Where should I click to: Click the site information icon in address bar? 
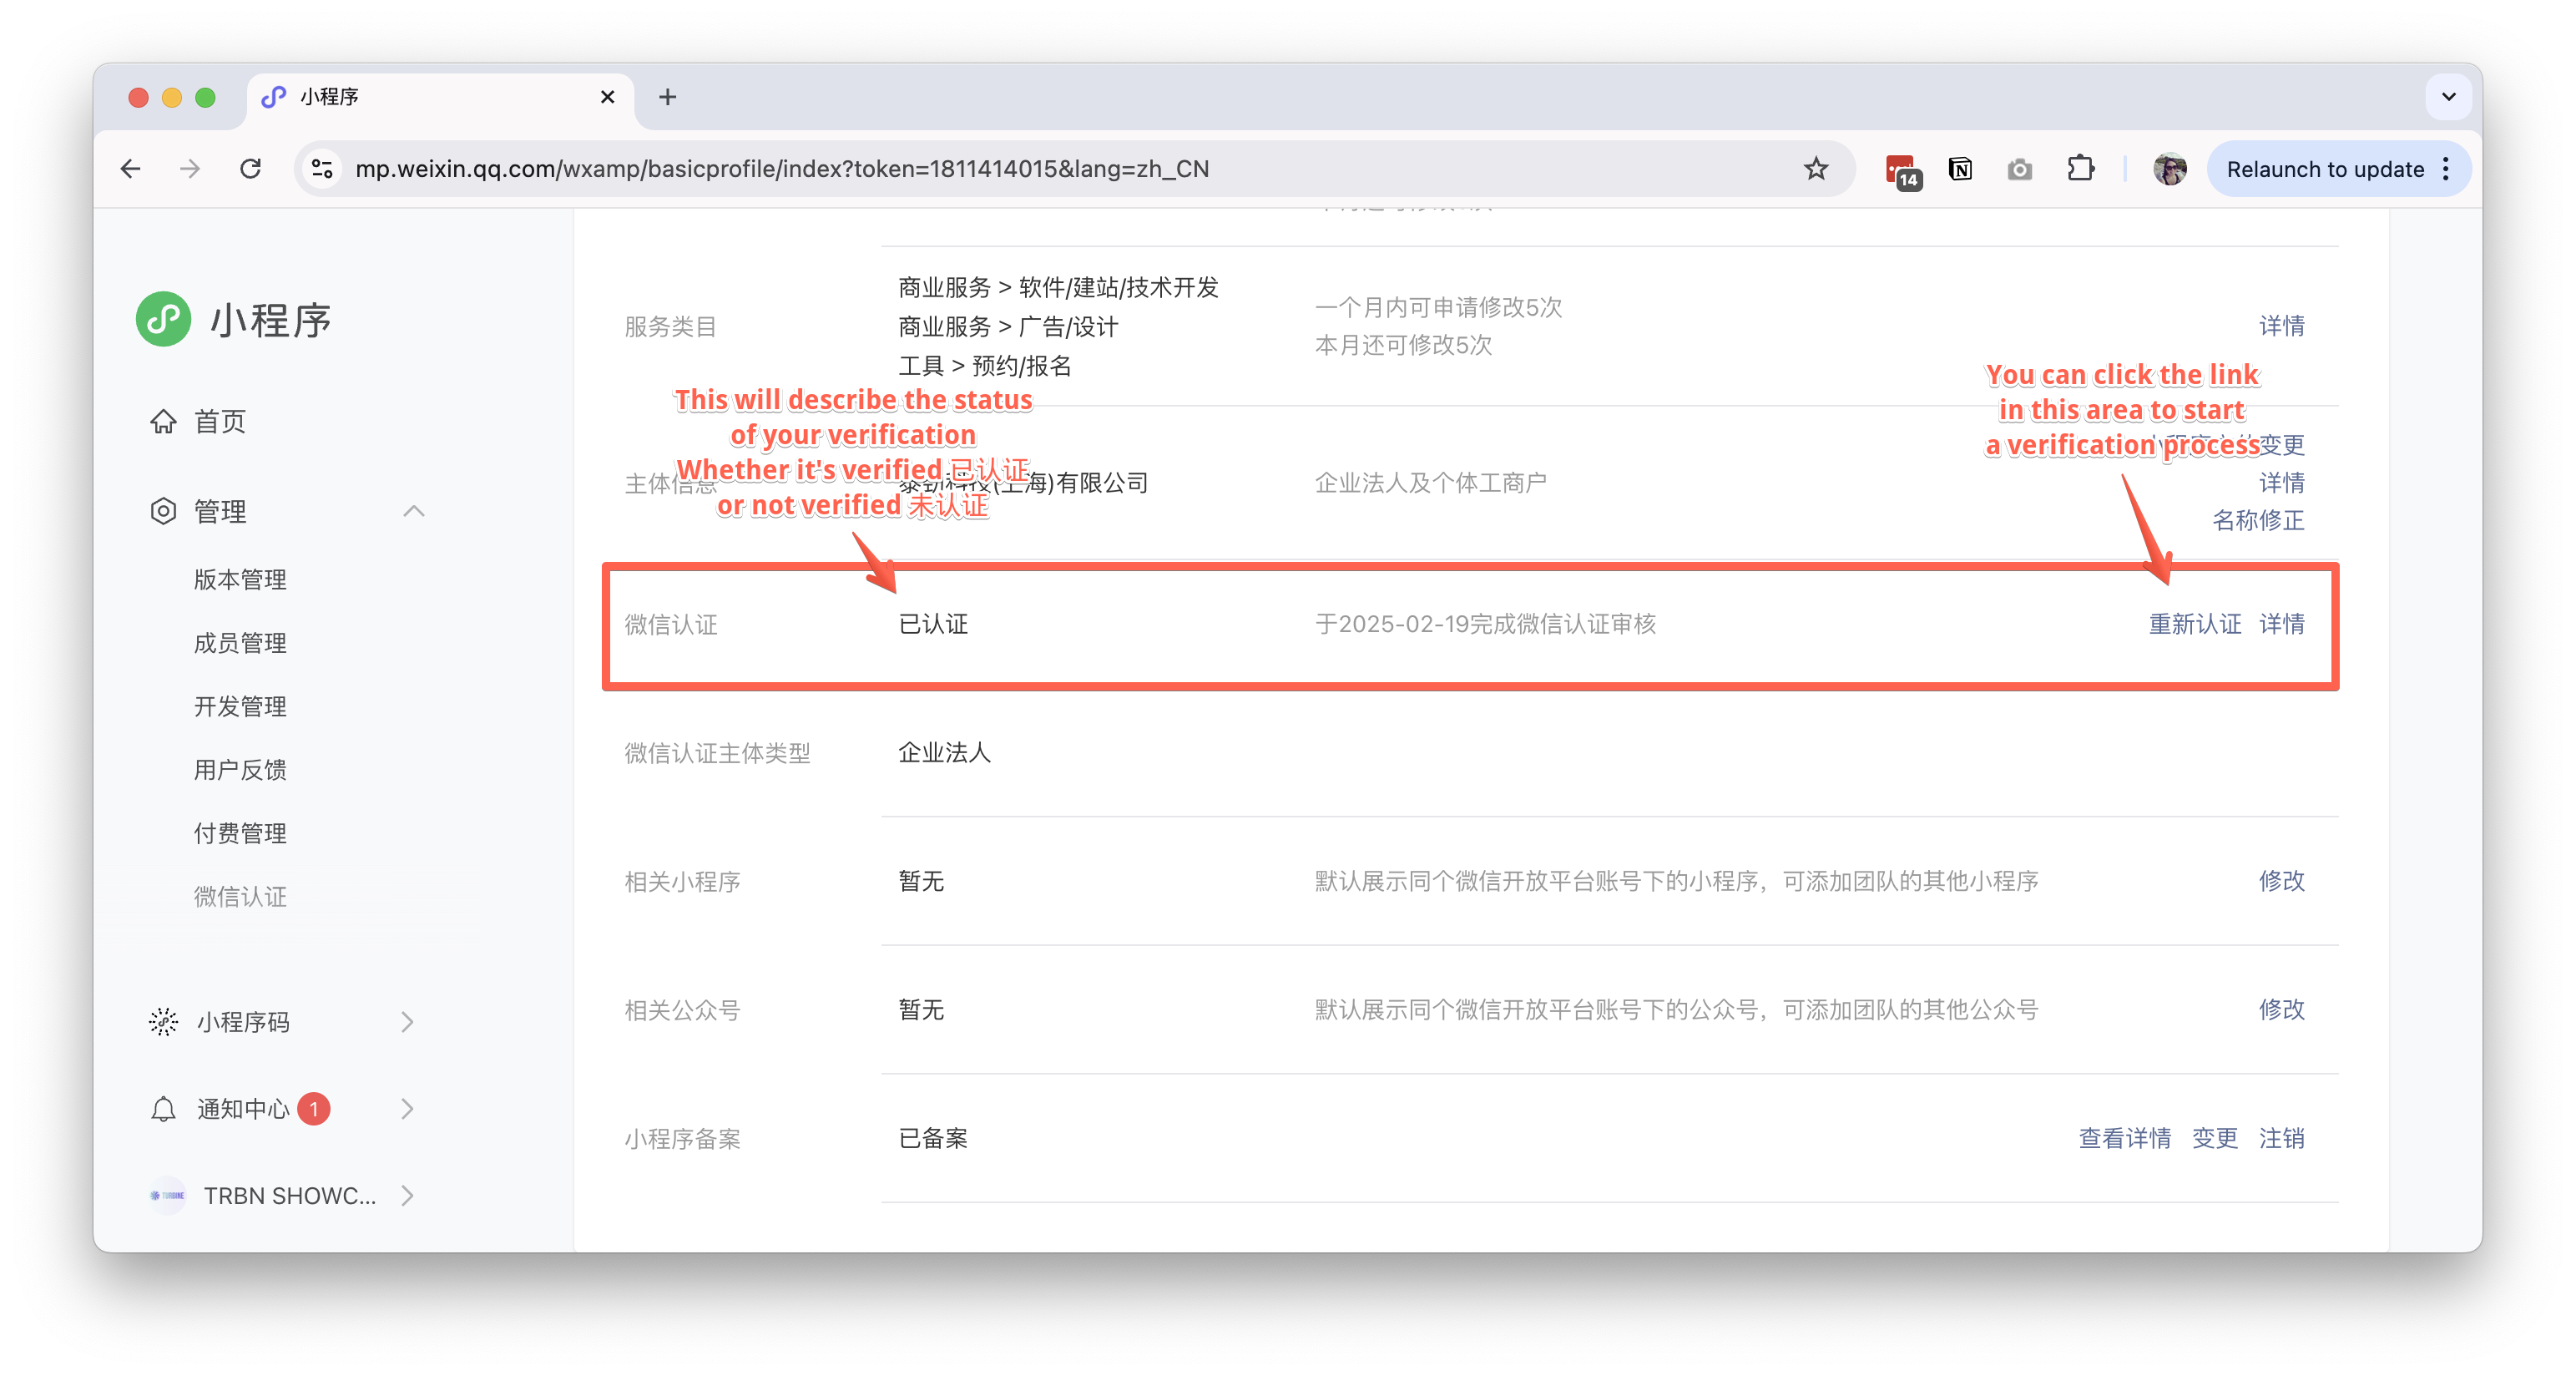pyautogui.click(x=322, y=169)
